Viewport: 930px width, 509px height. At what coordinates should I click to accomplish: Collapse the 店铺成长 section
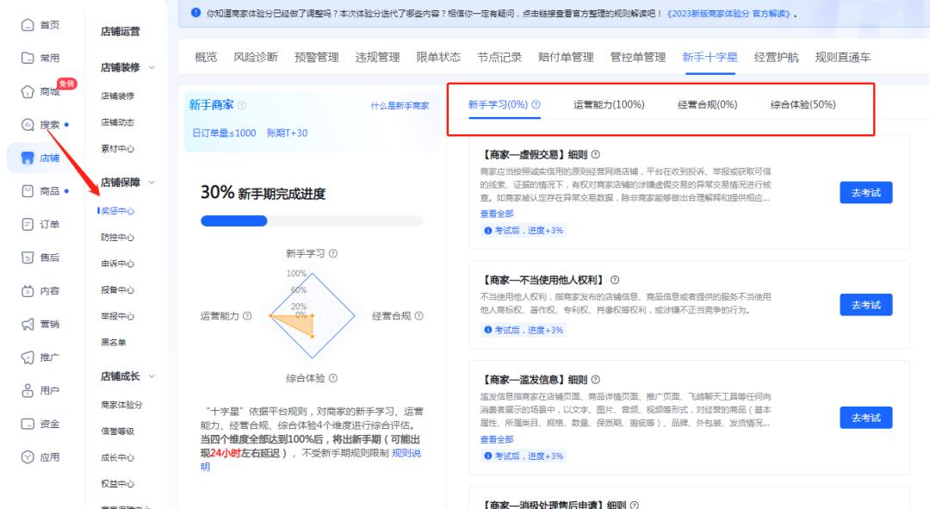coord(152,376)
